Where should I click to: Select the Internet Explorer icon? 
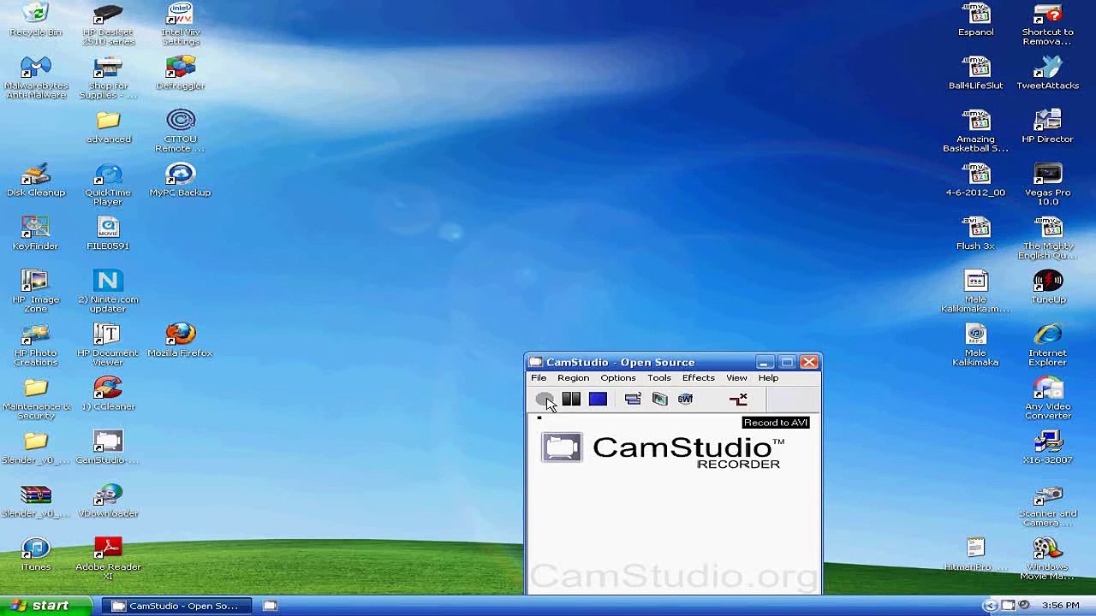pyautogui.click(x=1048, y=345)
